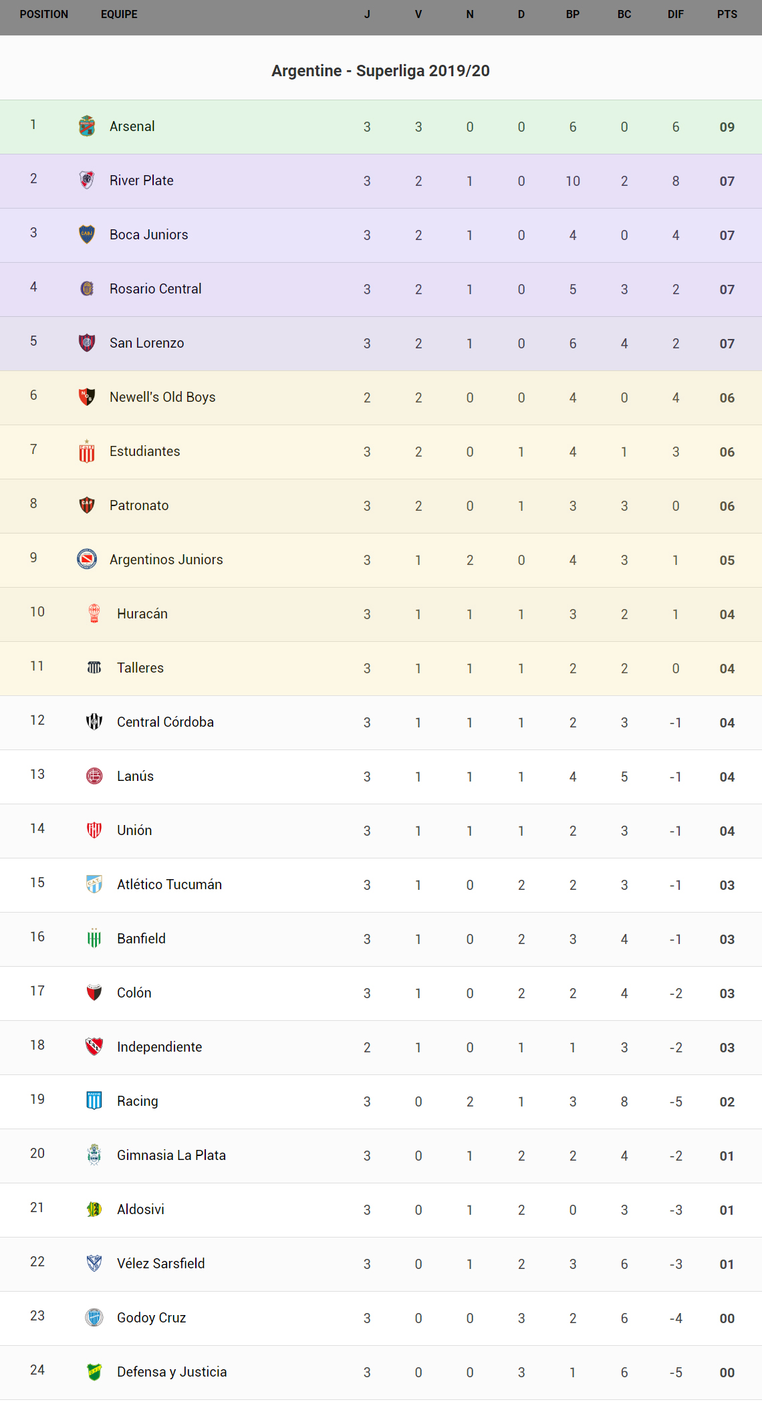Image resolution: width=762 pixels, height=1406 pixels.
Task: Click the River Plate crest icon
Action: pos(87,181)
